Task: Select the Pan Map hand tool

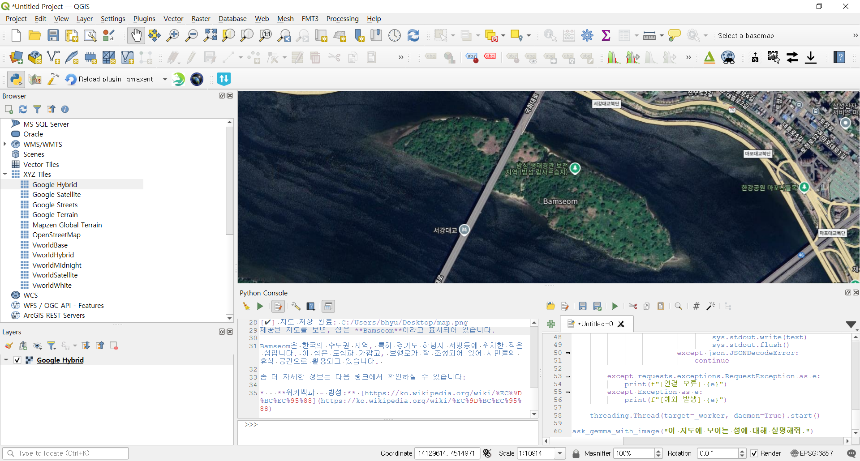Action: point(136,35)
